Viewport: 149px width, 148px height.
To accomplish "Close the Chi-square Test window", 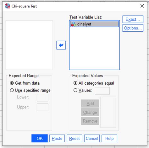I will pos(142,6).
